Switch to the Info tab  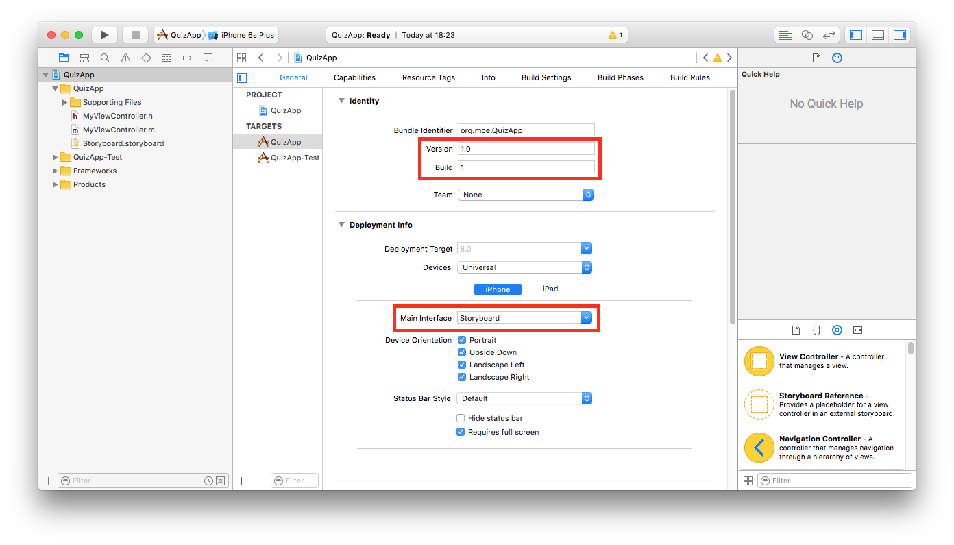tap(488, 77)
